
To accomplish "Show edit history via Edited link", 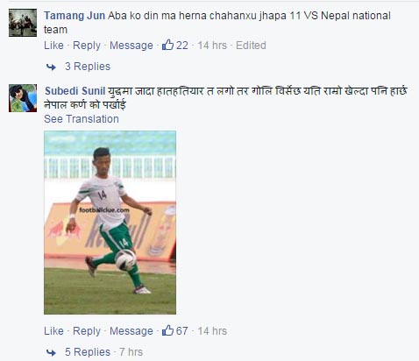I will pyautogui.click(x=251, y=46).
